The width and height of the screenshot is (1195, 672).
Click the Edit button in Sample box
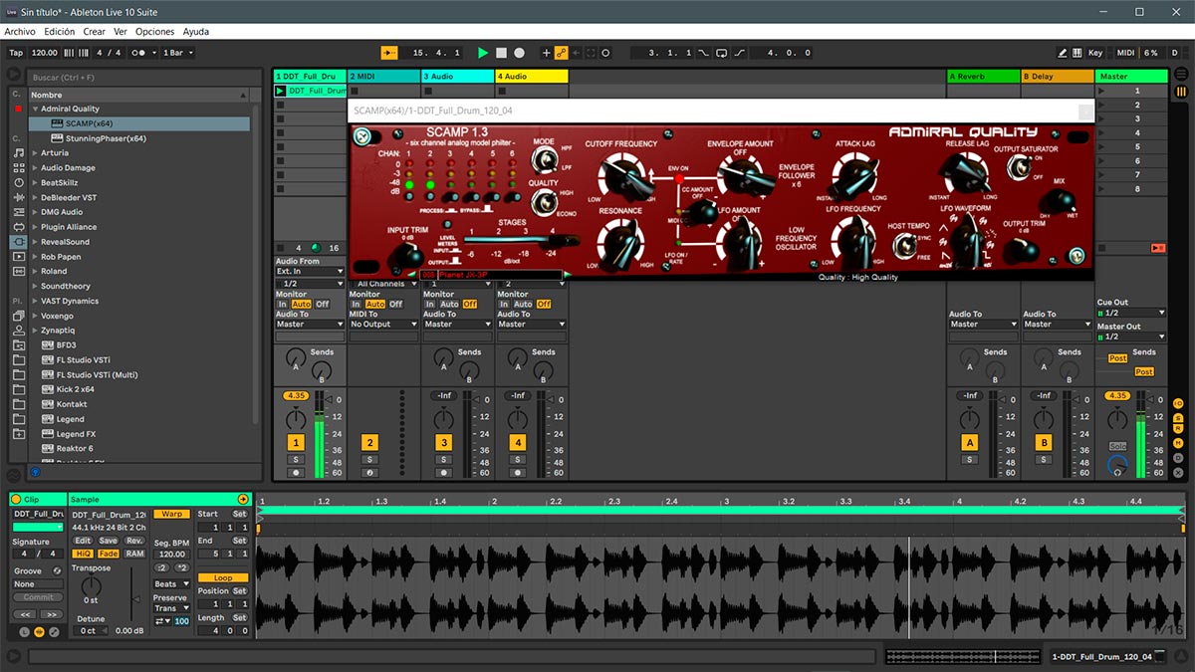click(83, 541)
